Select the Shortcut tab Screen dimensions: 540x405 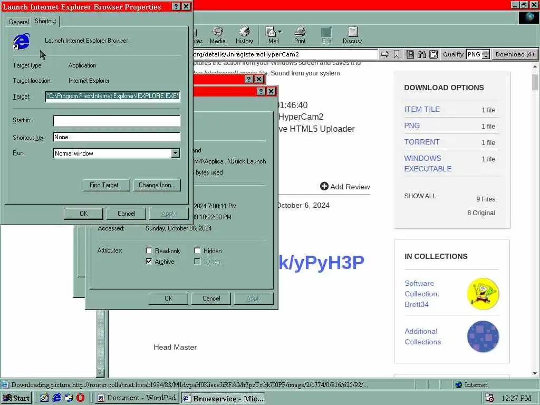point(45,21)
